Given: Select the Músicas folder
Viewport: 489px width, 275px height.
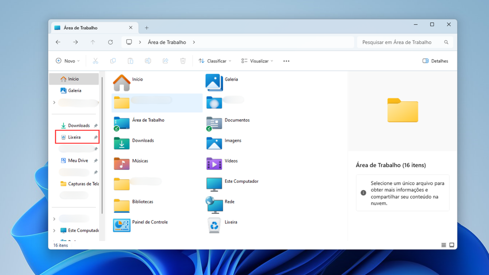Looking at the screenshot, I should click(131, 164).
